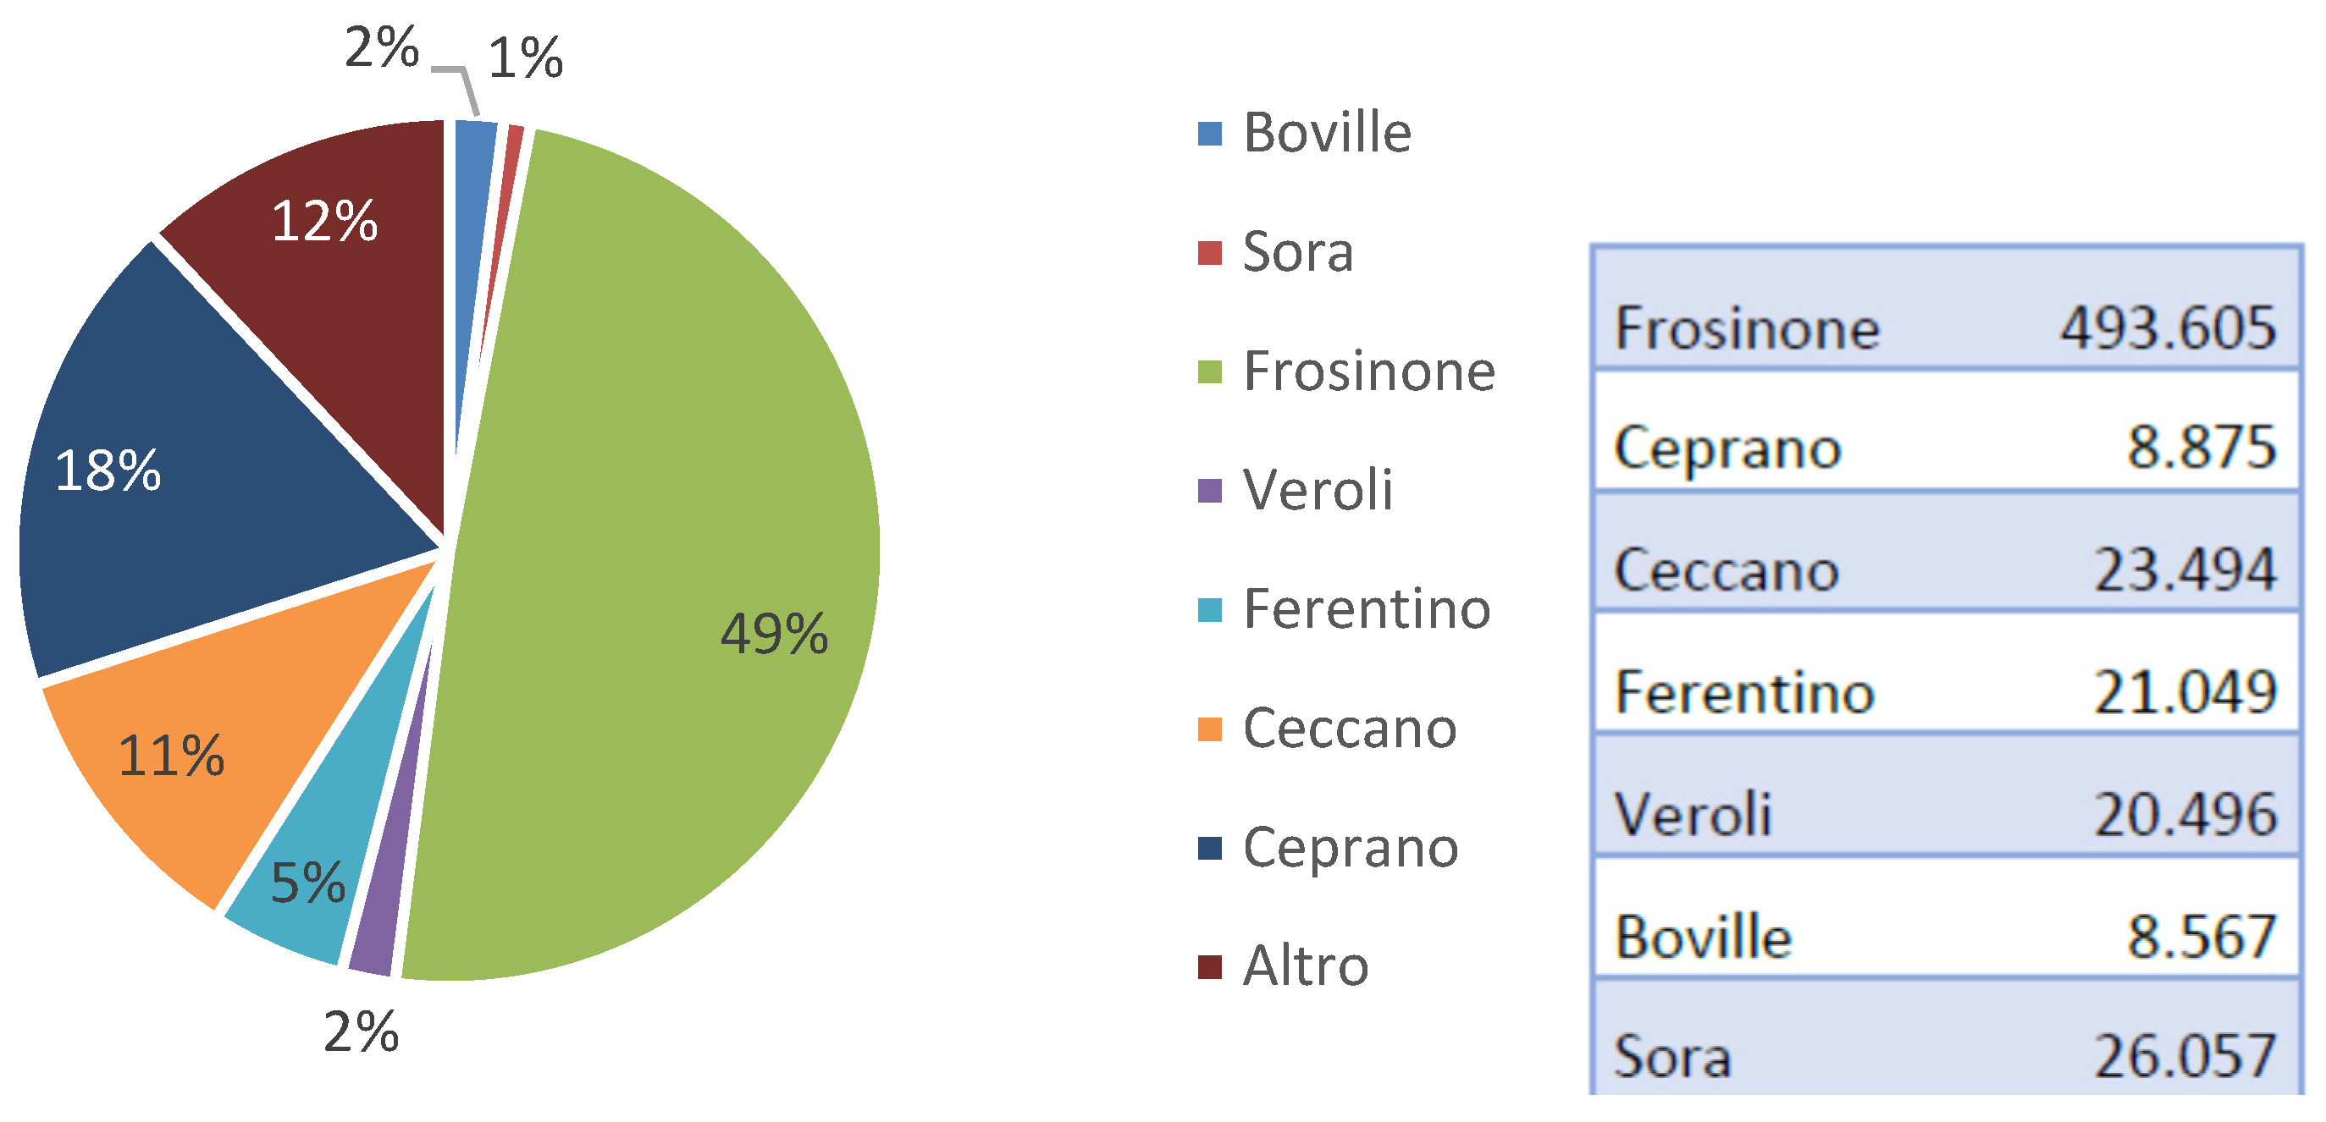Click the purple Veroli legend swatch

[x=1209, y=491]
